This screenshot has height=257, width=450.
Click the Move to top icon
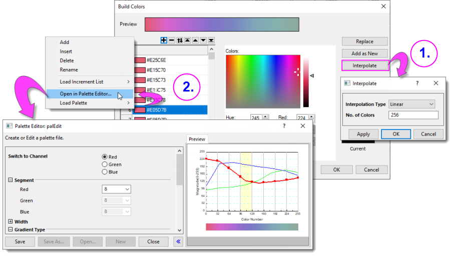187,40
